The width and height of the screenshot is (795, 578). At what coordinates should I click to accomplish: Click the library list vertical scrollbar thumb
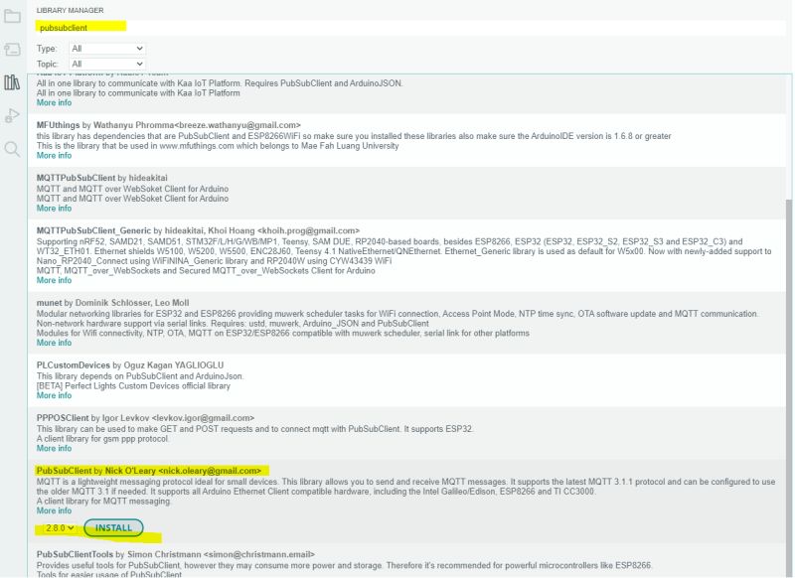[788, 387]
